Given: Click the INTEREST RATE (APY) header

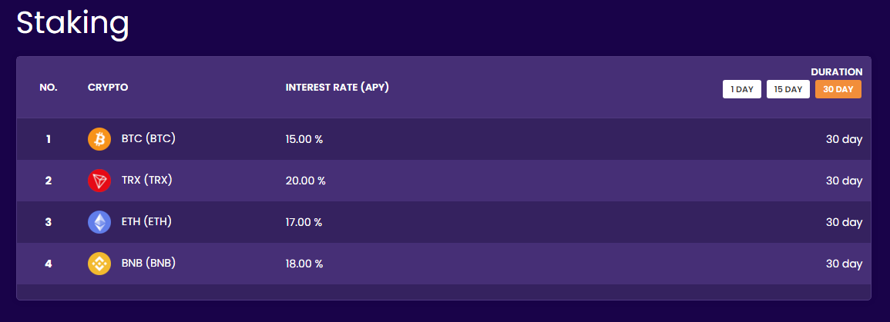Looking at the screenshot, I should tap(338, 88).
